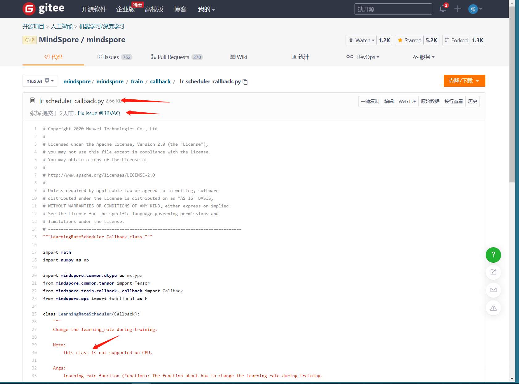Click the 机器学习/深度学习 breadcrumb link
The width and height of the screenshot is (519, 384).
tap(102, 27)
